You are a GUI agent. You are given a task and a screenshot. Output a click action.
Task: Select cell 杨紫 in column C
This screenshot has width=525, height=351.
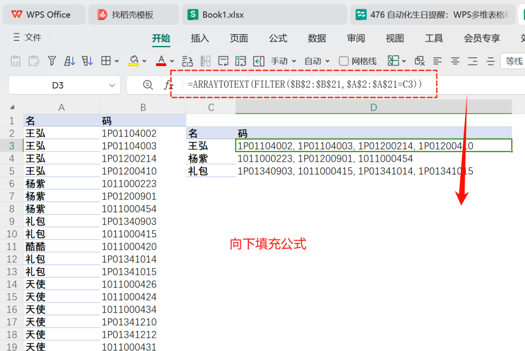pyautogui.click(x=211, y=158)
